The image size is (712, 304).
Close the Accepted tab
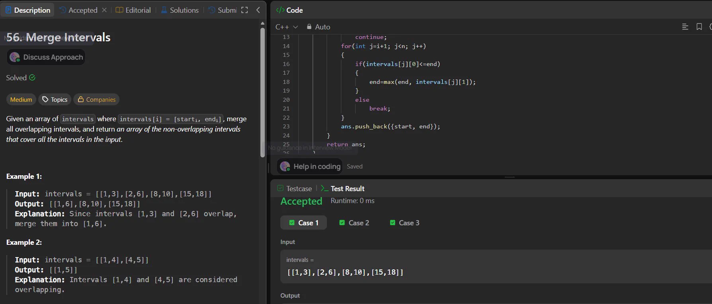[104, 10]
